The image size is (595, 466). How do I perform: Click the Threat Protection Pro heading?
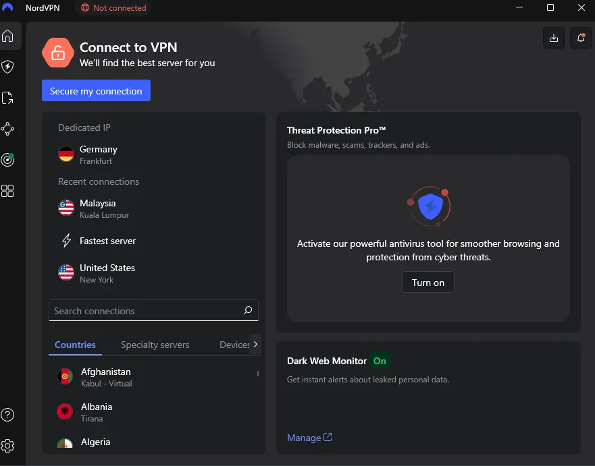tap(336, 130)
